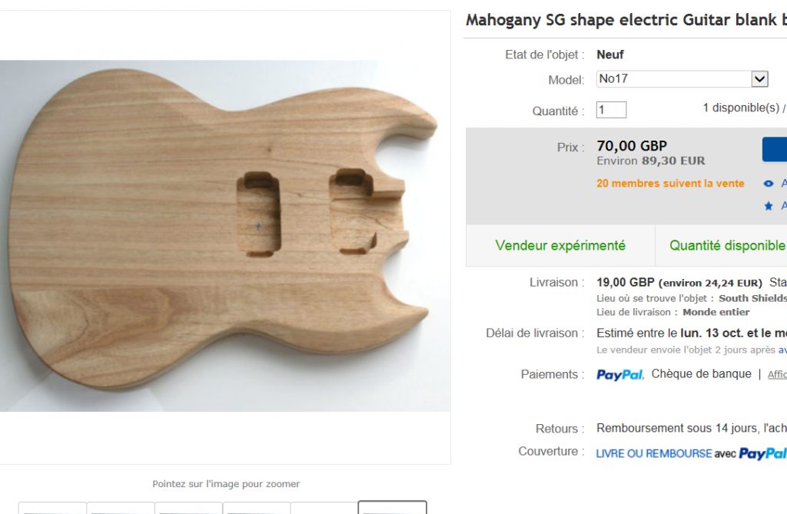Screen dimensions: 787x514
Task: Select the fourth image thumbnail
Action: click(x=257, y=508)
